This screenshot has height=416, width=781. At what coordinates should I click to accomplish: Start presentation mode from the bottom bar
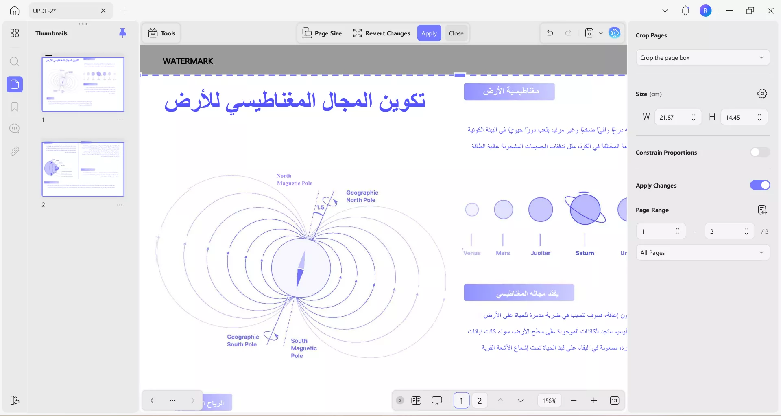tap(436, 401)
